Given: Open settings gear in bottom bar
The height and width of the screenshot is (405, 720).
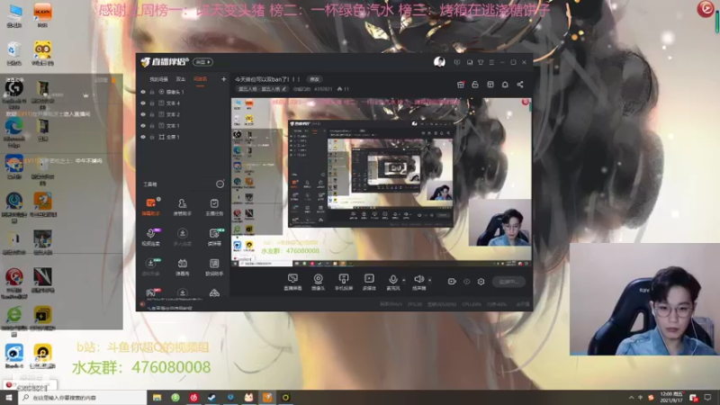Looking at the screenshot, I should 481,282.
